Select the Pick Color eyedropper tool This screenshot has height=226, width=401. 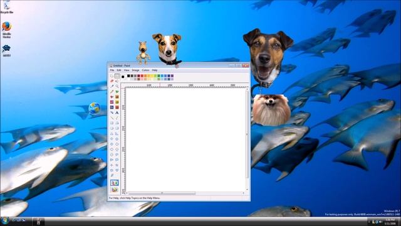coord(112,86)
